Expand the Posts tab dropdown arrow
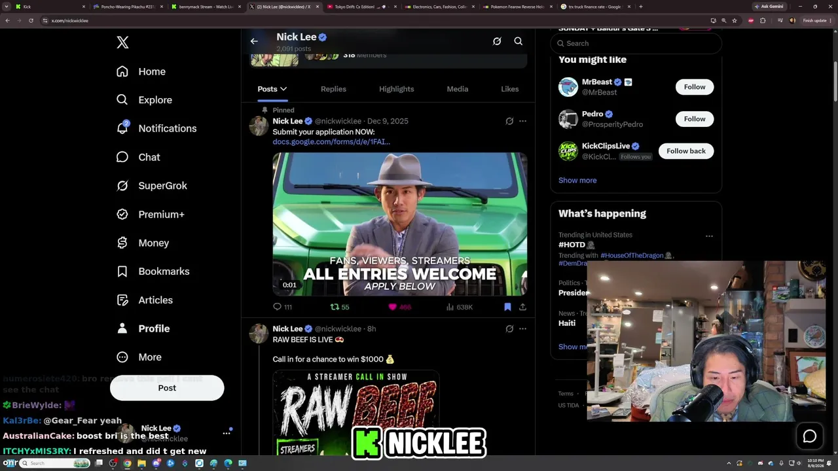 point(283,89)
